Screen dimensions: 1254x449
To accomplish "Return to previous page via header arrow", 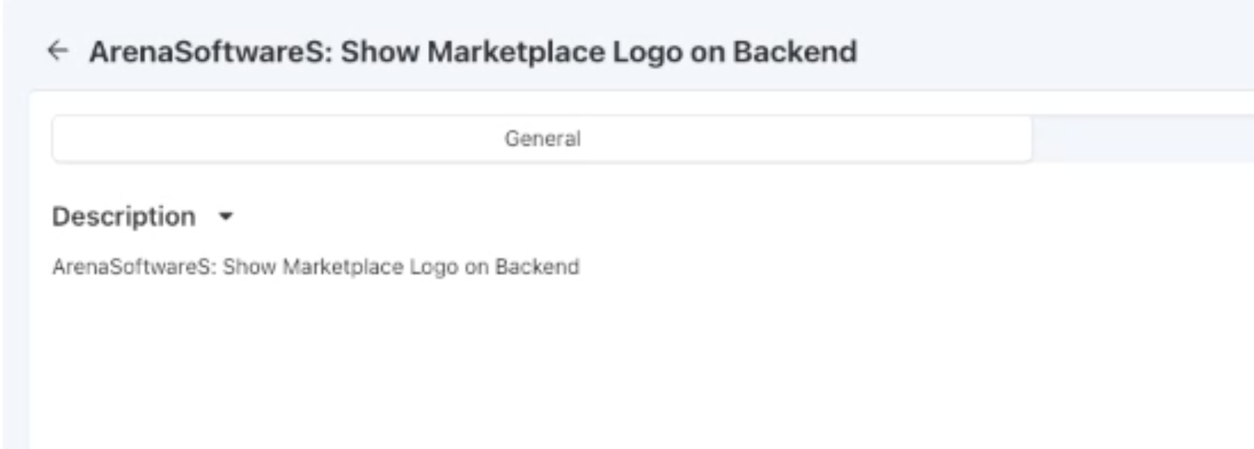I will (57, 51).
